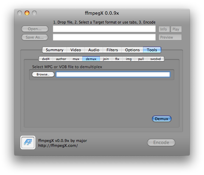The width and height of the screenshot is (204, 175).
Task: Switch to the Audio tab
Action: (x=94, y=50)
